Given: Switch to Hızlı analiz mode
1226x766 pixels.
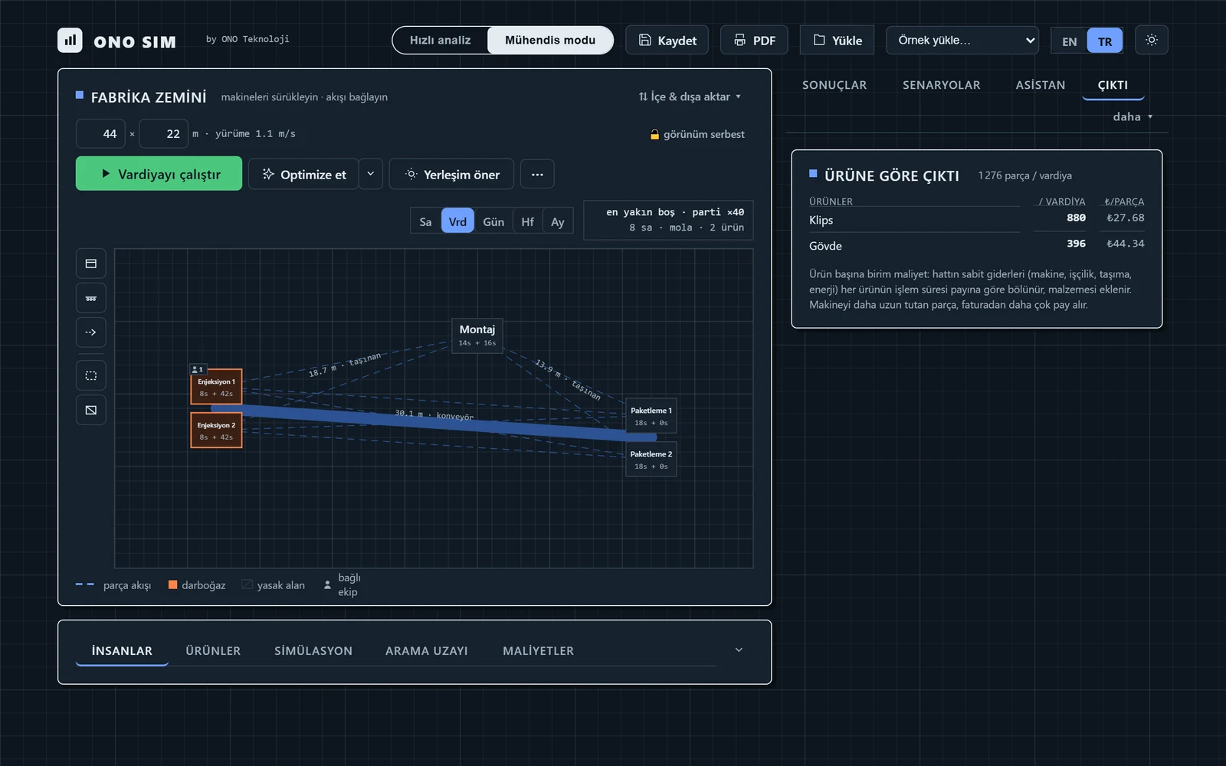Looking at the screenshot, I should pos(440,40).
